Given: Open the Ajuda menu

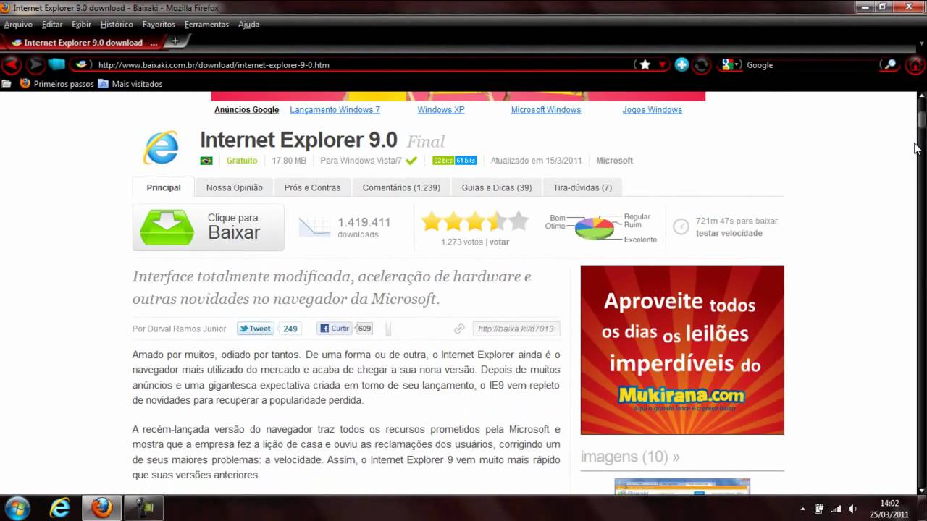Looking at the screenshot, I should point(248,24).
